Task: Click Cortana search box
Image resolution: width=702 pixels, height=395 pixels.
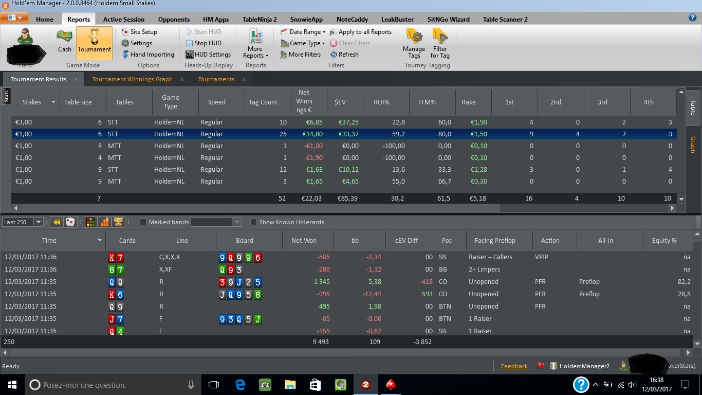Action: point(114,385)
